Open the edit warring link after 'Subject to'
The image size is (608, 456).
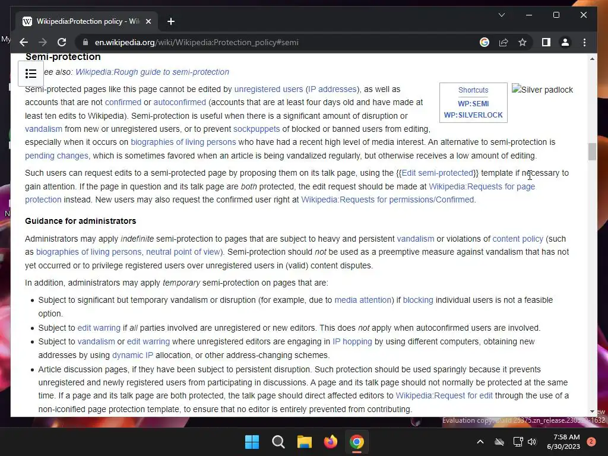[99, 328]
